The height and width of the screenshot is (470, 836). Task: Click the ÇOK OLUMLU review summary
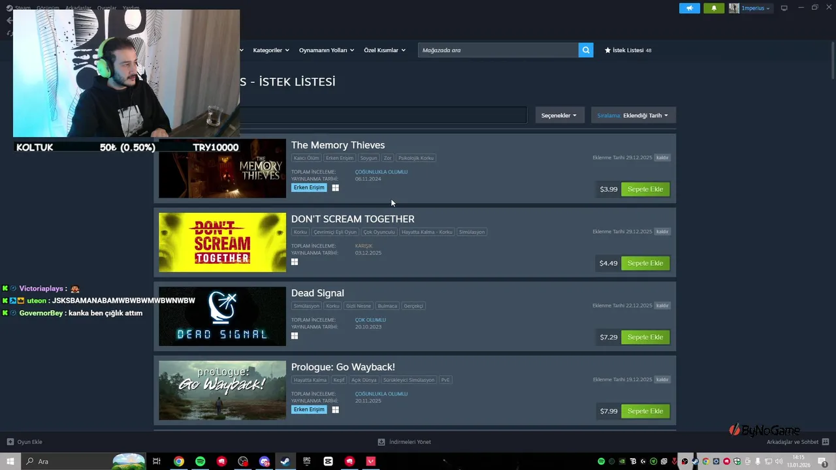pyautogui.click(x=370, y=320)
